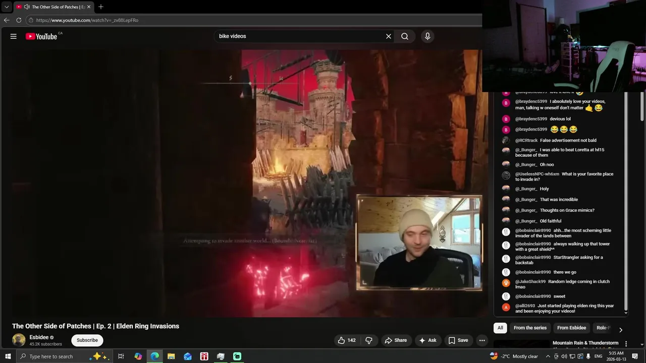Run search with the magnifying glass button

point(405,36)
